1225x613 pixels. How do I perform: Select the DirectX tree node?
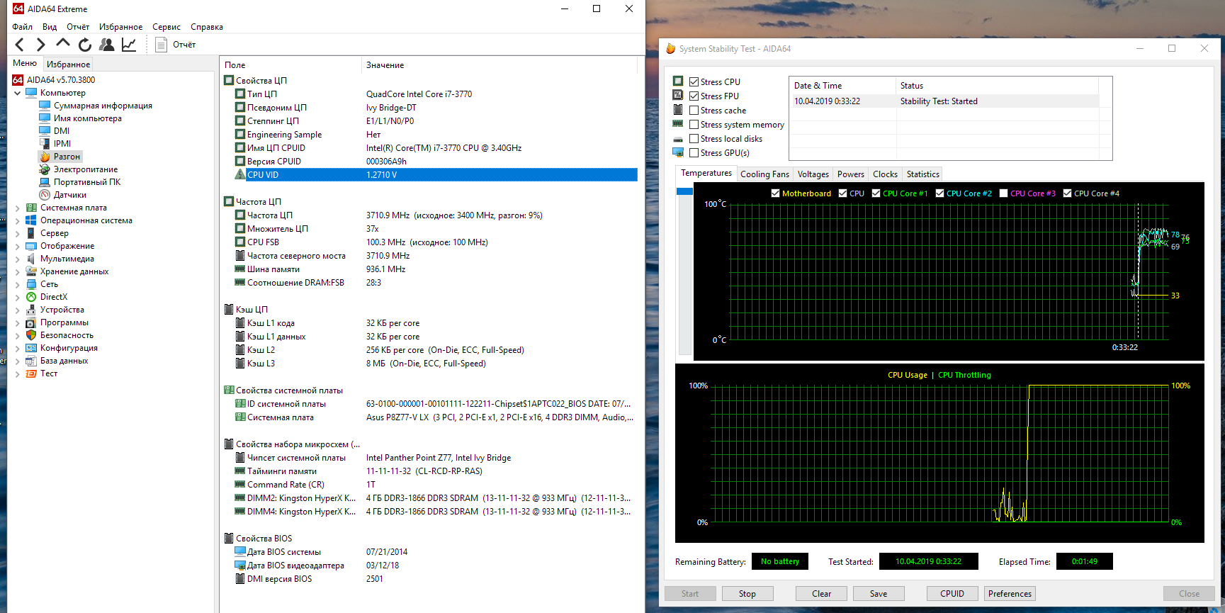[x=54, y=297]
